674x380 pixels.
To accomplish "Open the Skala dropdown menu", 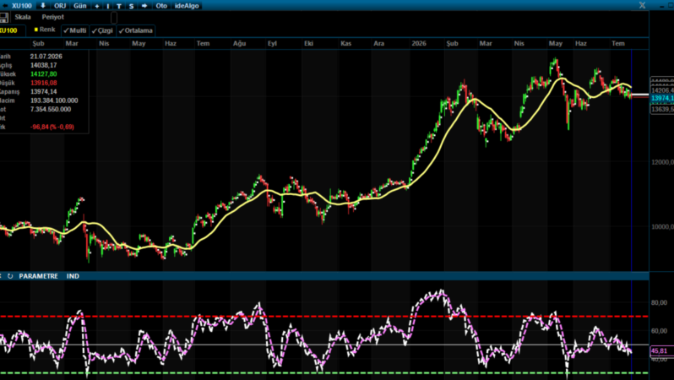I will [x=23, y=17].
